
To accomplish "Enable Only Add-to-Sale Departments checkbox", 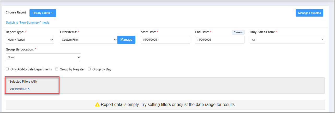I will click(7, 69).
